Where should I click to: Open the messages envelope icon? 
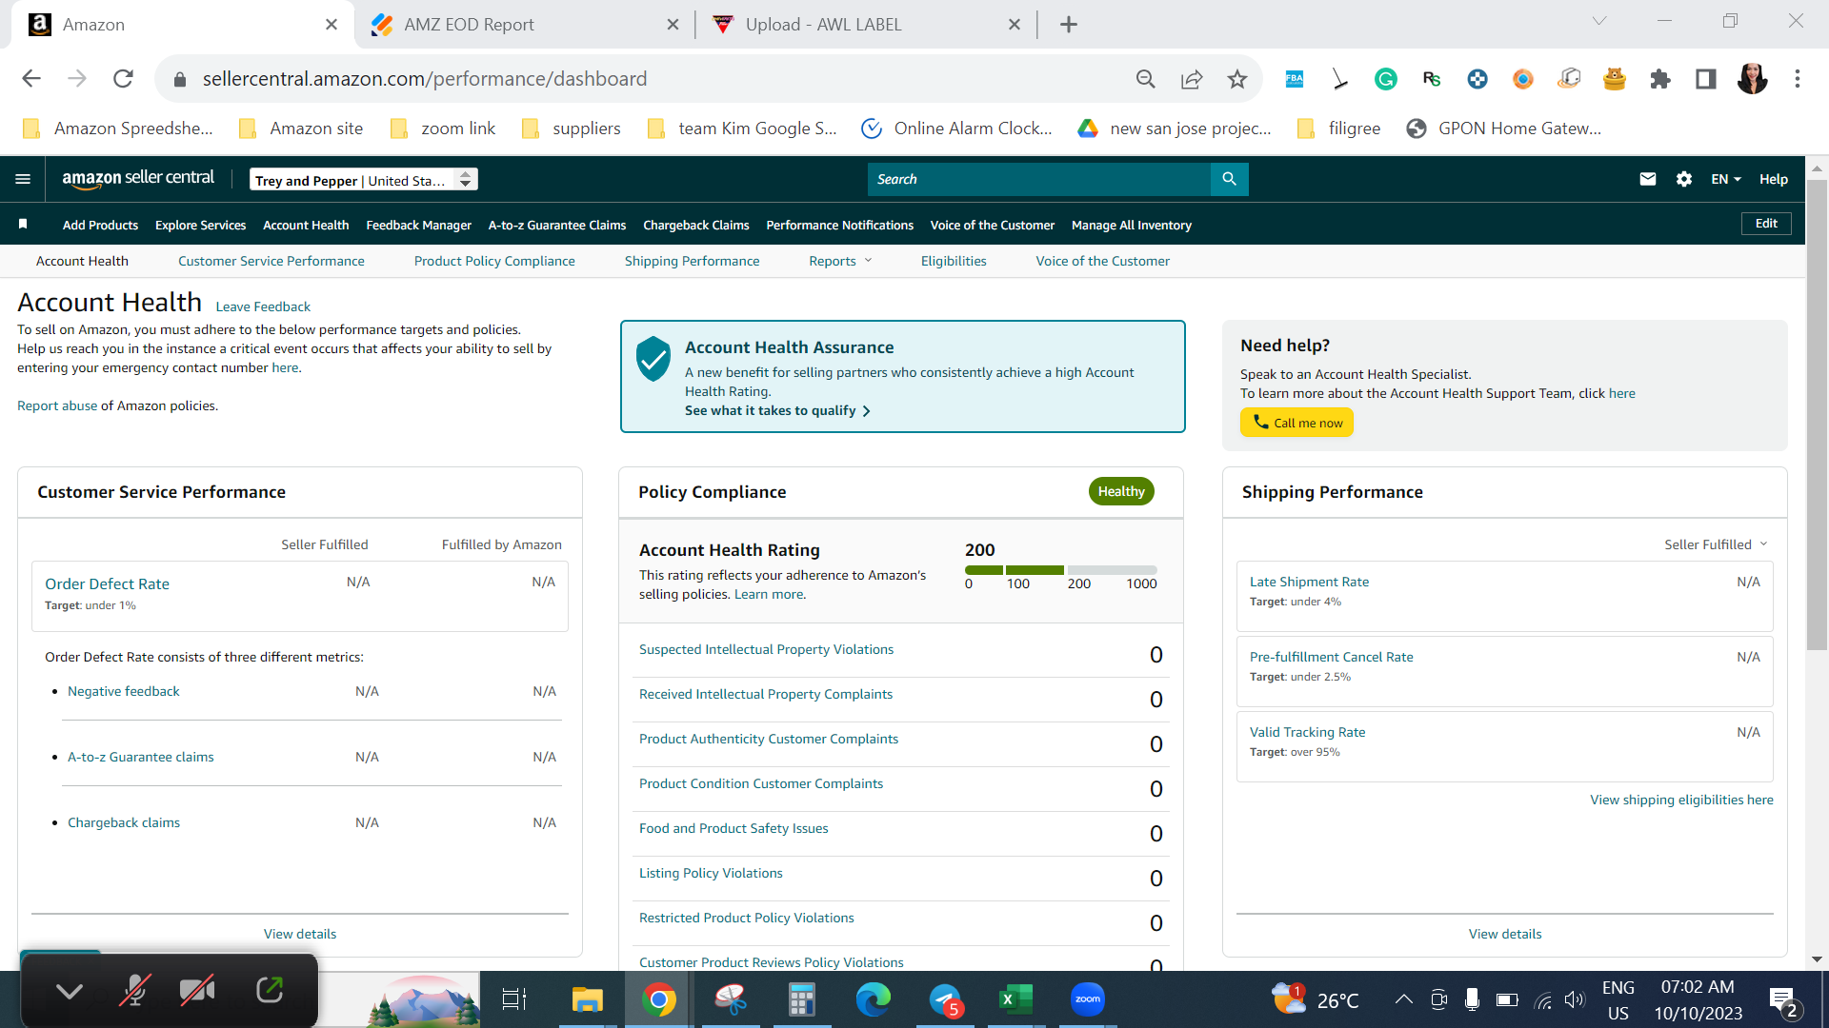[1647, 179]
